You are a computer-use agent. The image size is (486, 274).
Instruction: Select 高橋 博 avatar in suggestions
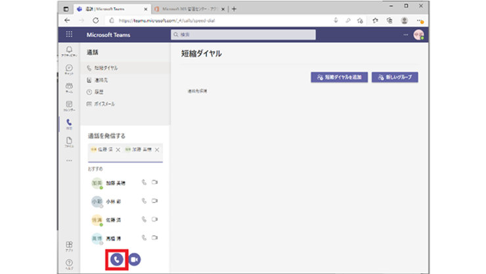click(x=97, y=239)
